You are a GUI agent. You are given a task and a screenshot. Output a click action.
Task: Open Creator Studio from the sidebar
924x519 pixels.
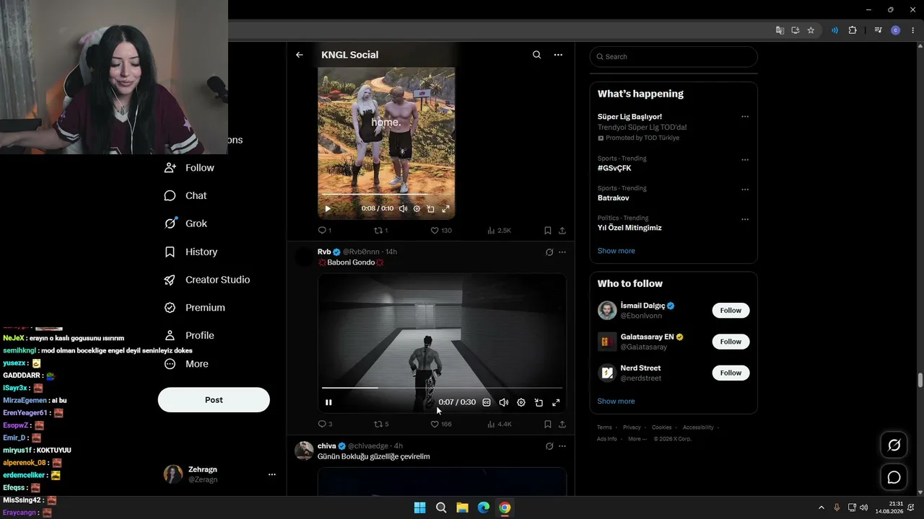click(x=207, y=280)
